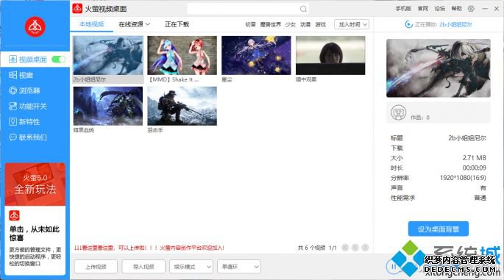Image resolution: width=504 pixels, height=280 pixels.
Task: Open the 联系我们 sidebar menu item
Action: [x=35, y=137]
